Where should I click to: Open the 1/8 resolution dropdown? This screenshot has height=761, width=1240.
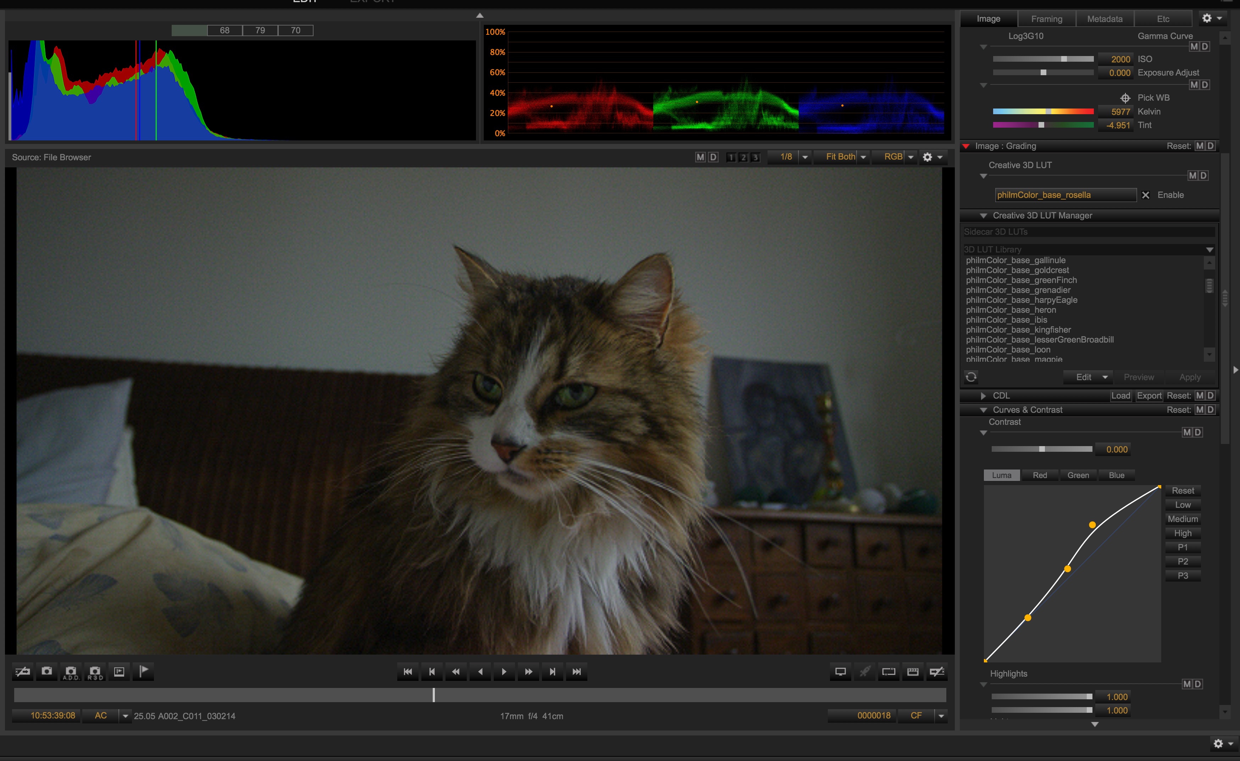pos(805,157)
